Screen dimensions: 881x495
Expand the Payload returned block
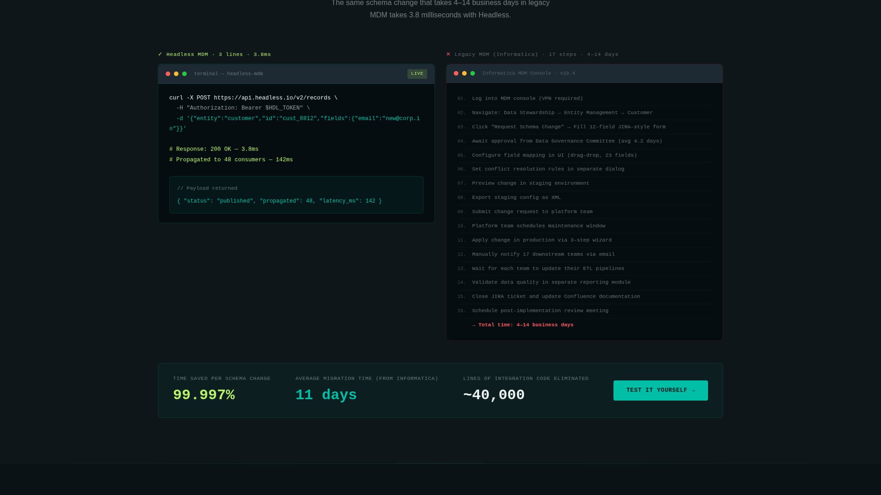(x=296, y=195)
